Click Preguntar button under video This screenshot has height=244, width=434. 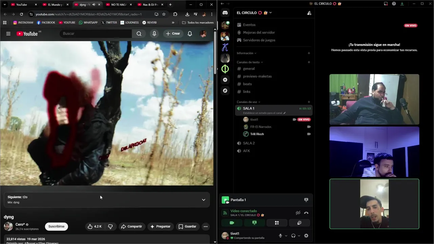(160, 226)
